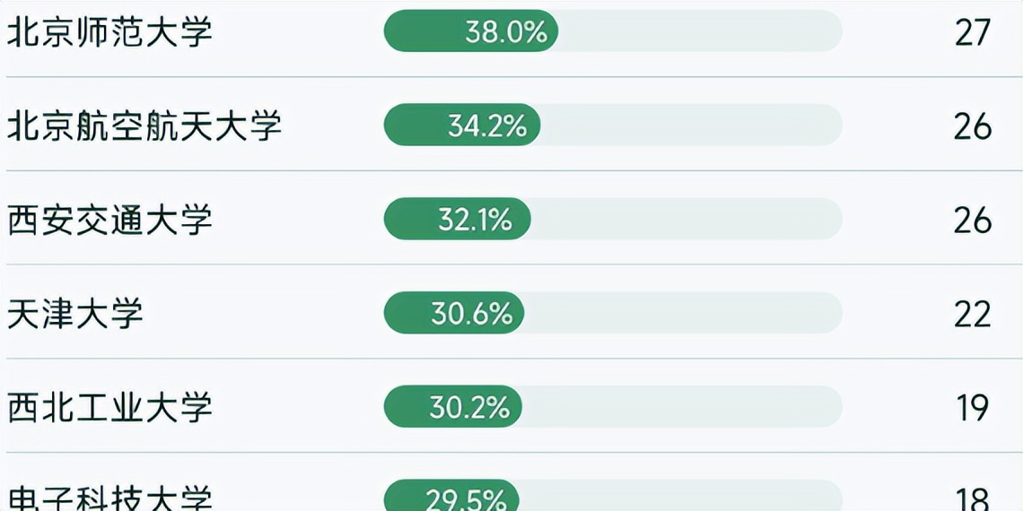Click the 天津大学 row label

(x=74, y=314)
